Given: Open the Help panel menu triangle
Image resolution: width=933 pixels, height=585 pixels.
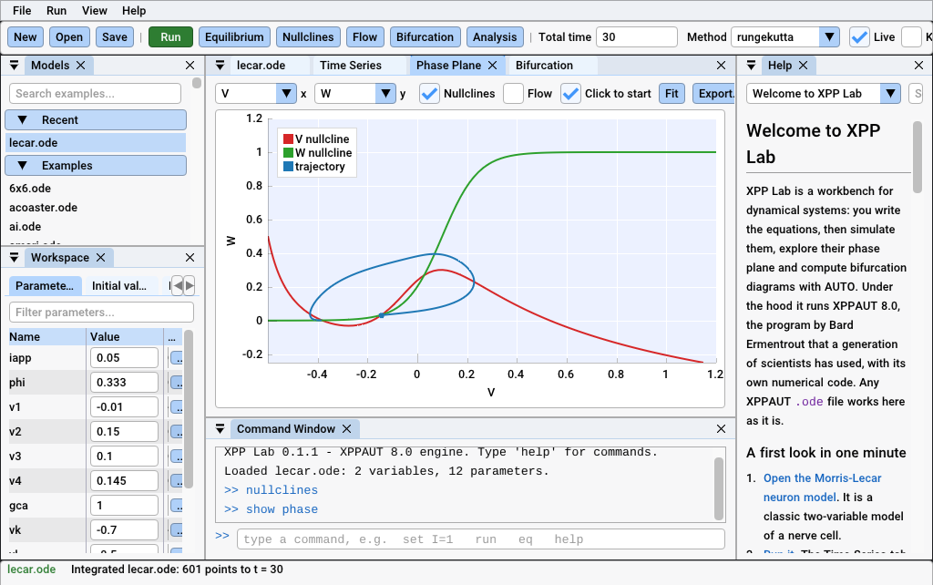Looking at the screenshot, I should click(751, 66).
